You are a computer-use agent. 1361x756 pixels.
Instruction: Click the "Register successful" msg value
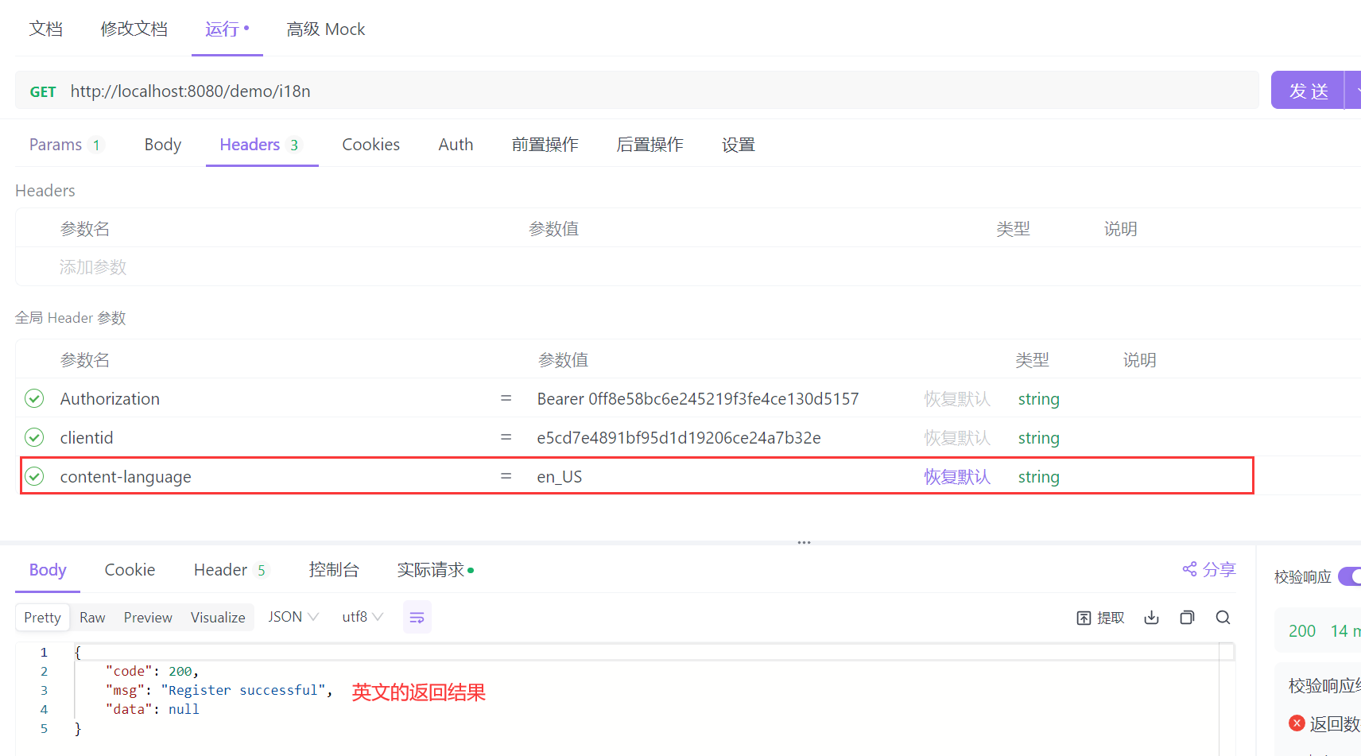(243, 690)
